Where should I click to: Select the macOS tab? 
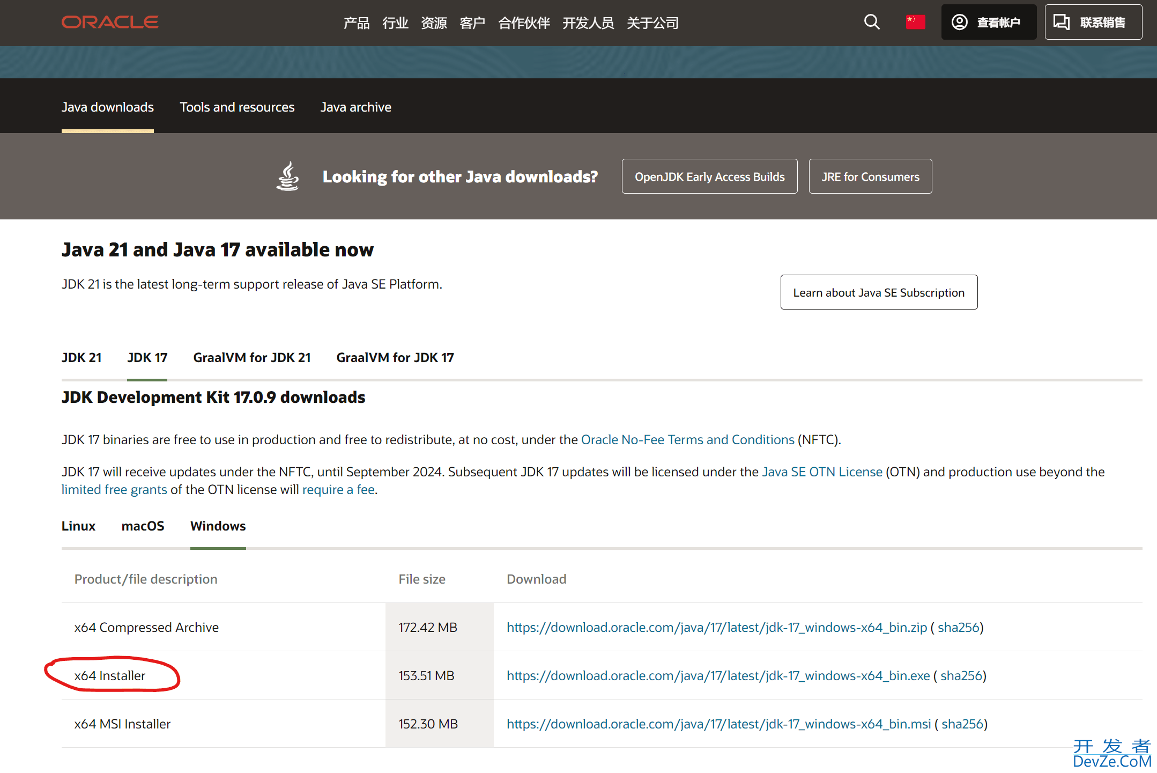142,525
